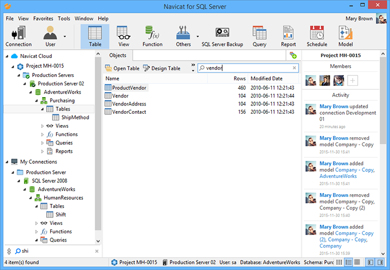This screenshot has width=390, height=270.
Task: Toggle the left navigation pane
Action: tap(370, 262)
